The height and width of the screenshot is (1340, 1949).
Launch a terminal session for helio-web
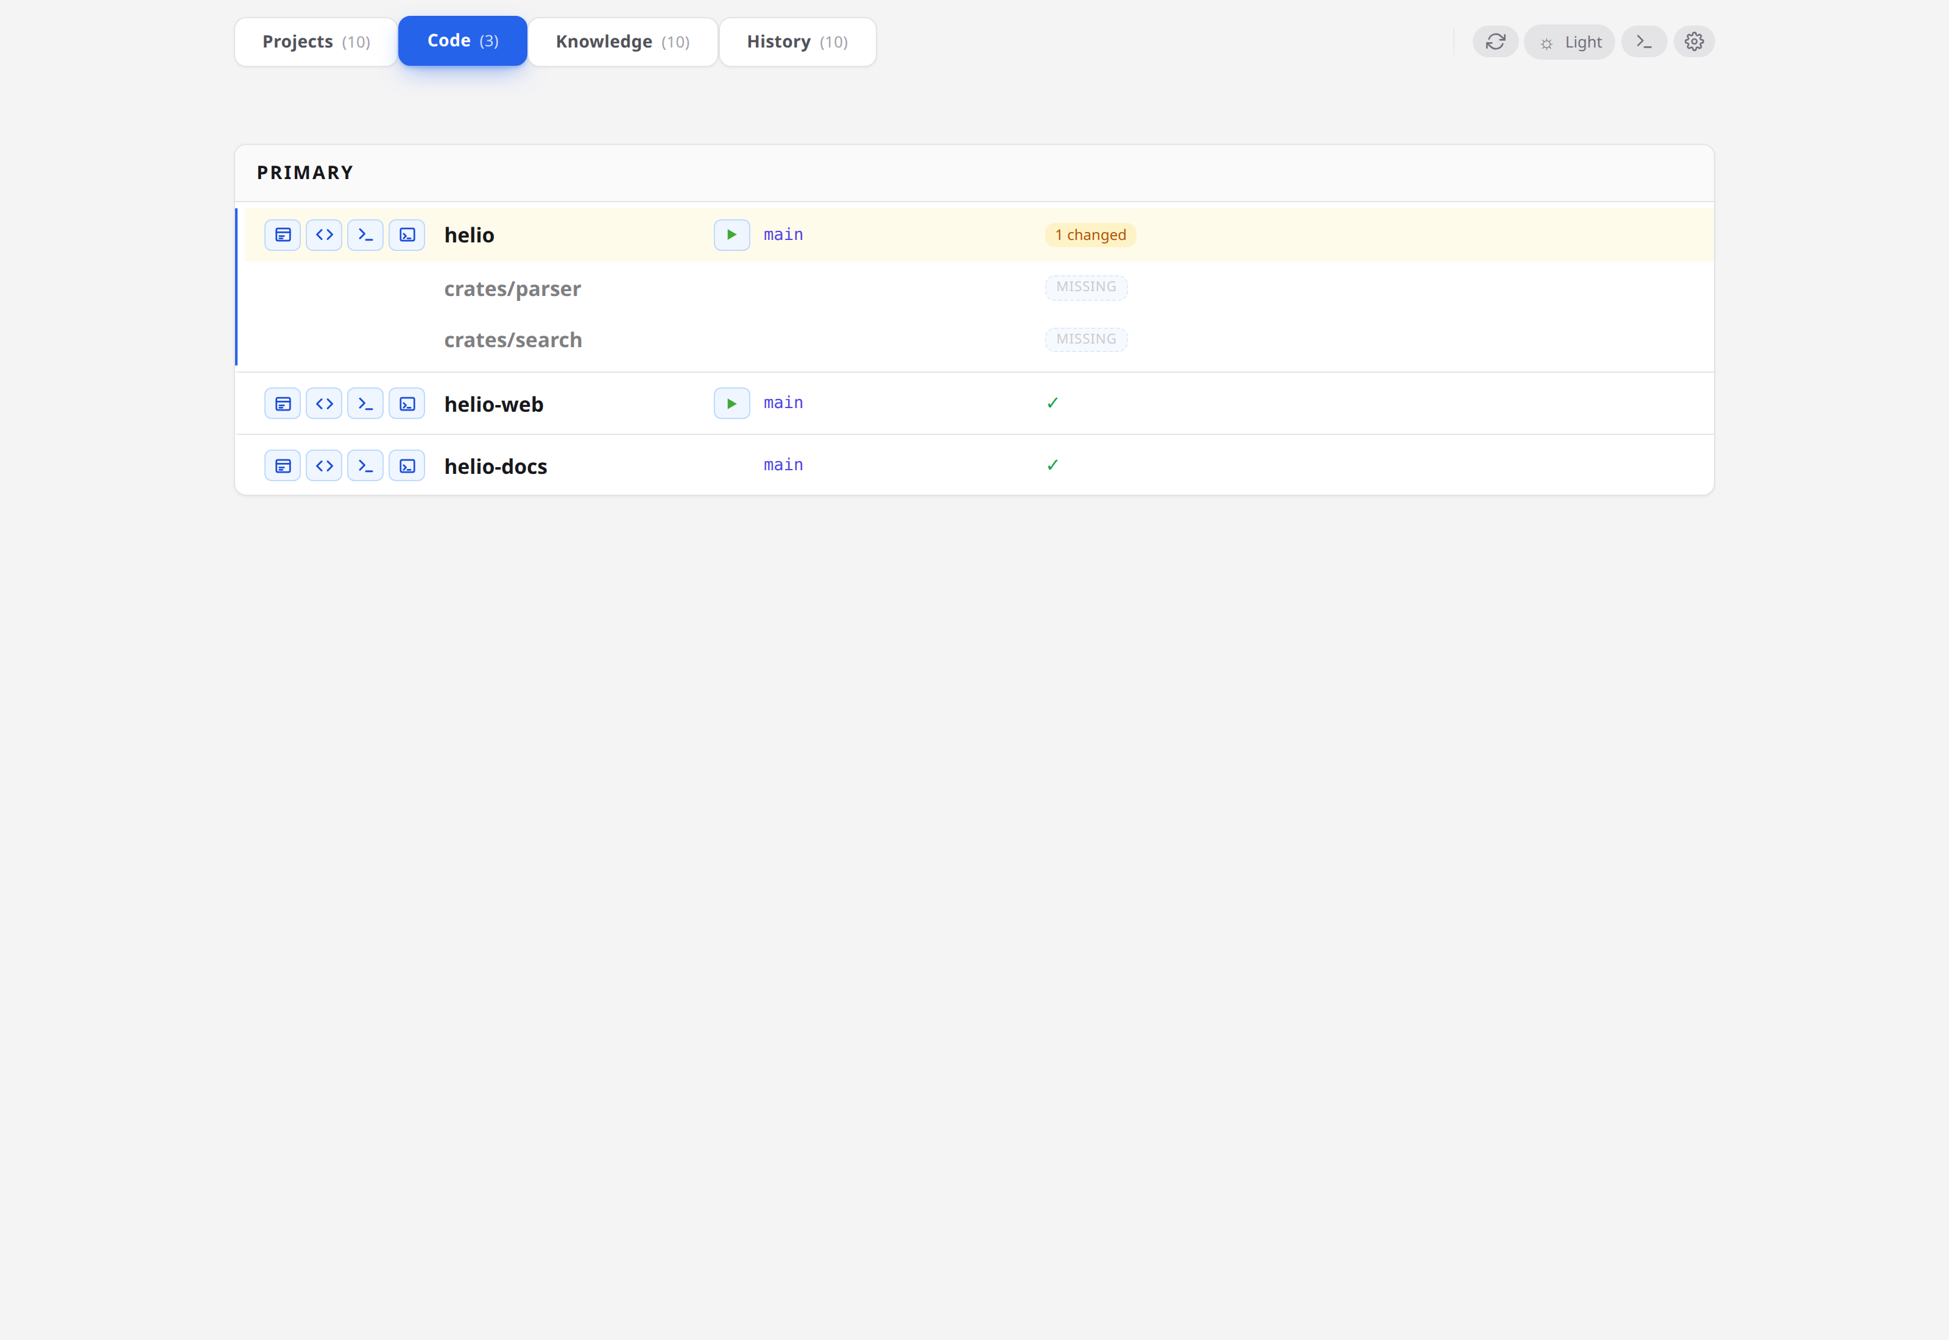pyautogui.click(x=366, y=403)
